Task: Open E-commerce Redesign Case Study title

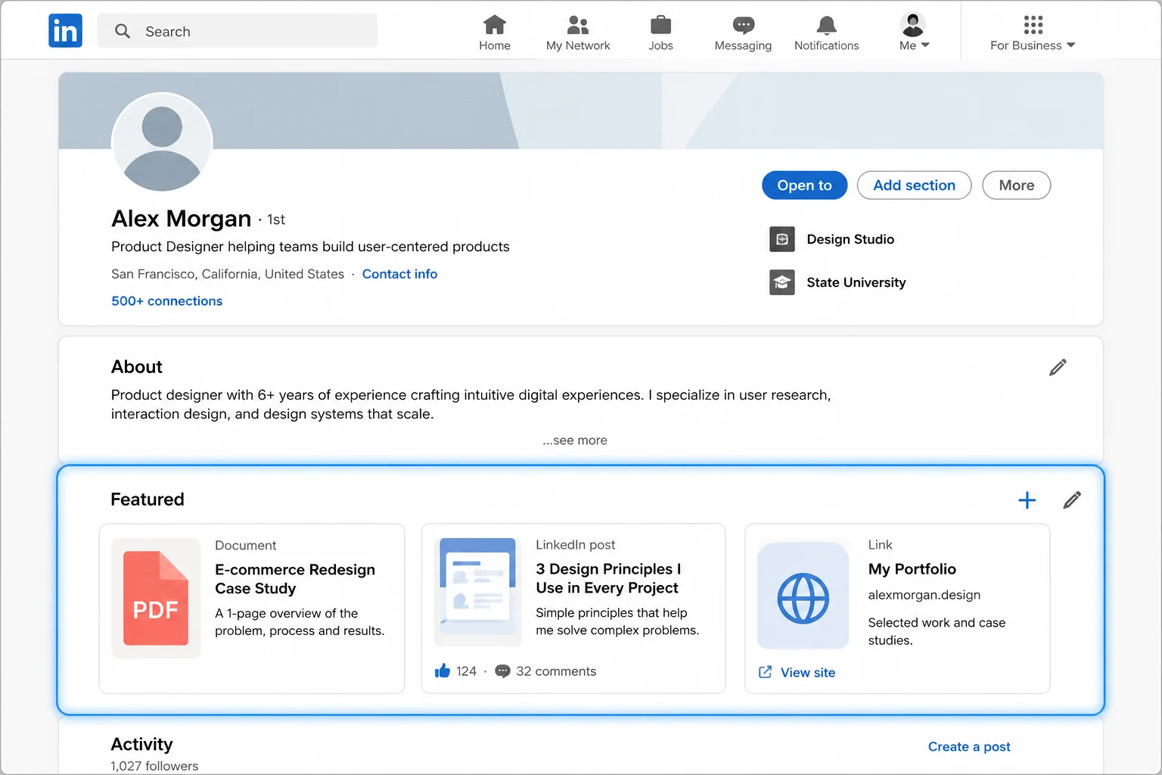Action: (x=295, y=579)
